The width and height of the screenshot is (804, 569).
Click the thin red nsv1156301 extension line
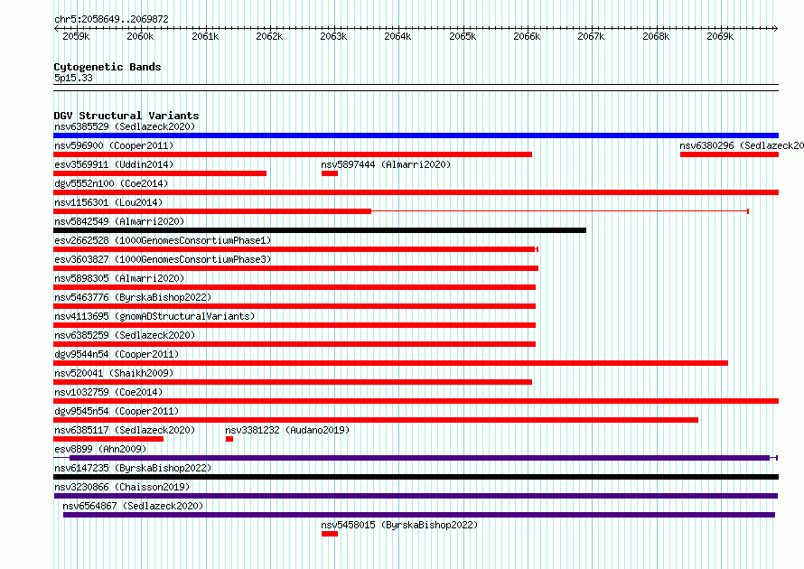(x=560, y=211)
